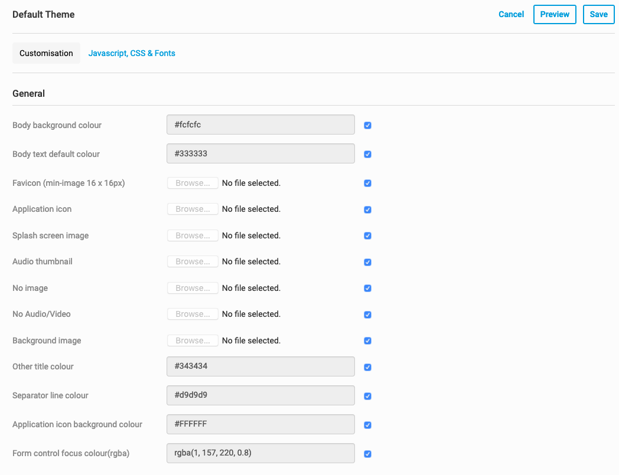Click the Other title colour field
619x475 pixels.
click(260, 366)
